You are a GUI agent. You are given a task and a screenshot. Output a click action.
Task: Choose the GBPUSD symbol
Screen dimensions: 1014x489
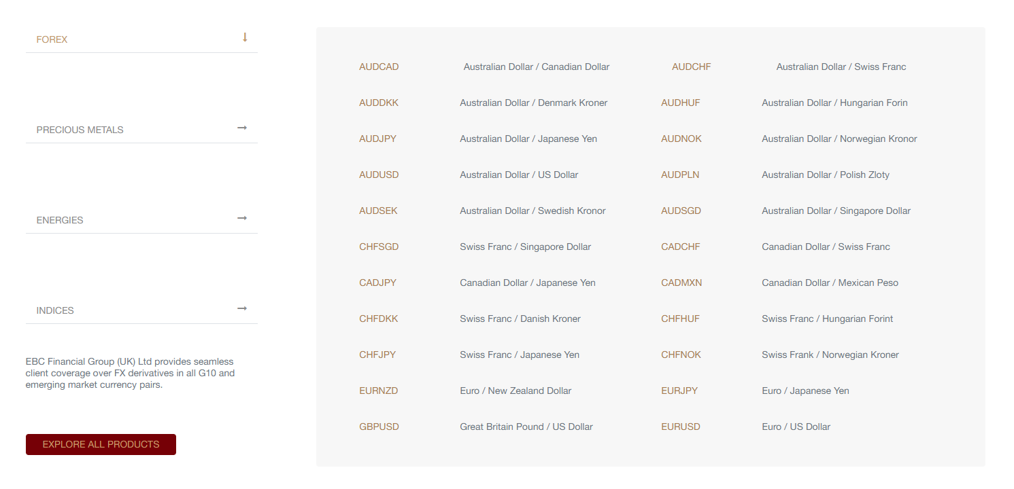pos(379,427)
